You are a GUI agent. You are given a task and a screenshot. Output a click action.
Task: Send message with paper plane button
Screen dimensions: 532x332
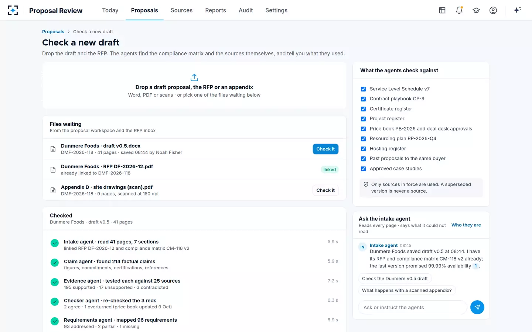[x=477, y=307]
